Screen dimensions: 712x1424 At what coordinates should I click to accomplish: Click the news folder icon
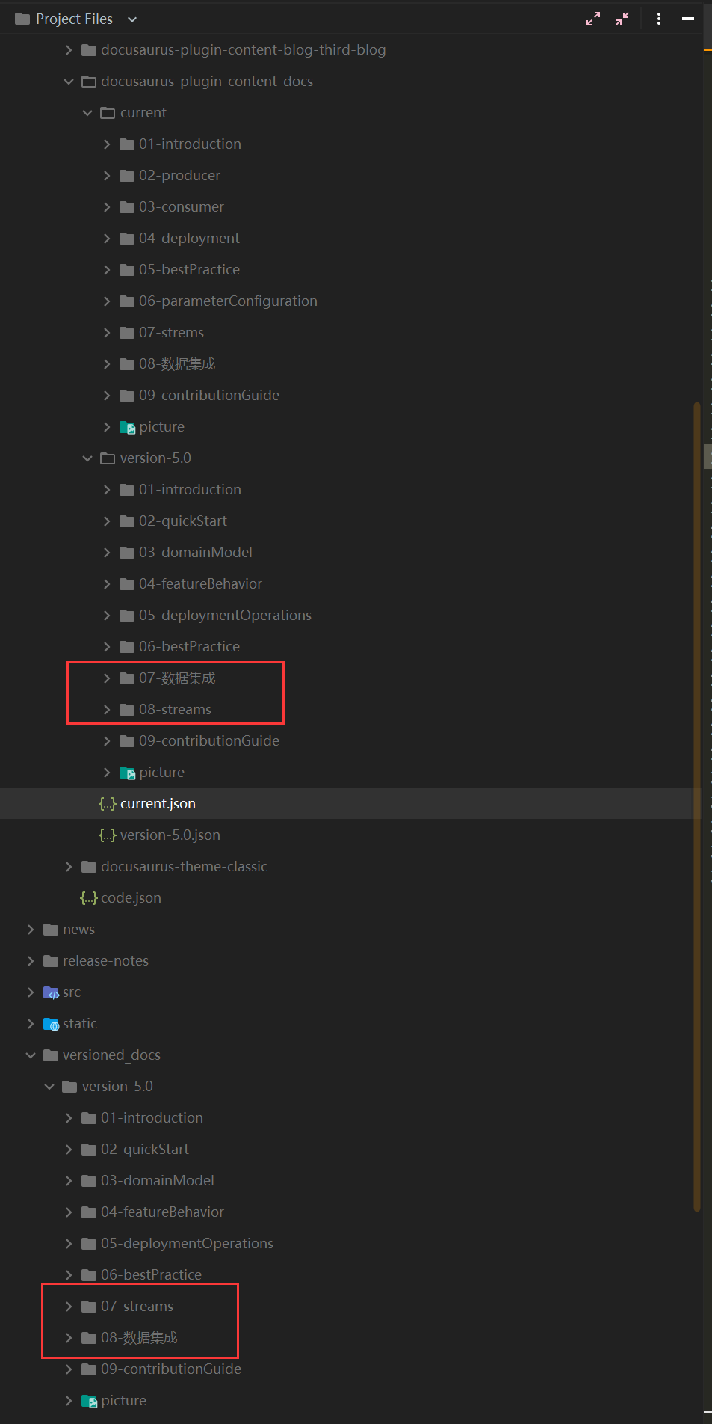point(51,930)
